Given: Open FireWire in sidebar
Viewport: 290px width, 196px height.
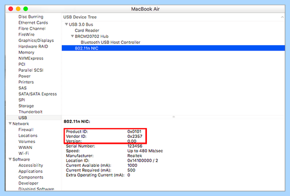Looking at the screenshot, I should 27,35.
